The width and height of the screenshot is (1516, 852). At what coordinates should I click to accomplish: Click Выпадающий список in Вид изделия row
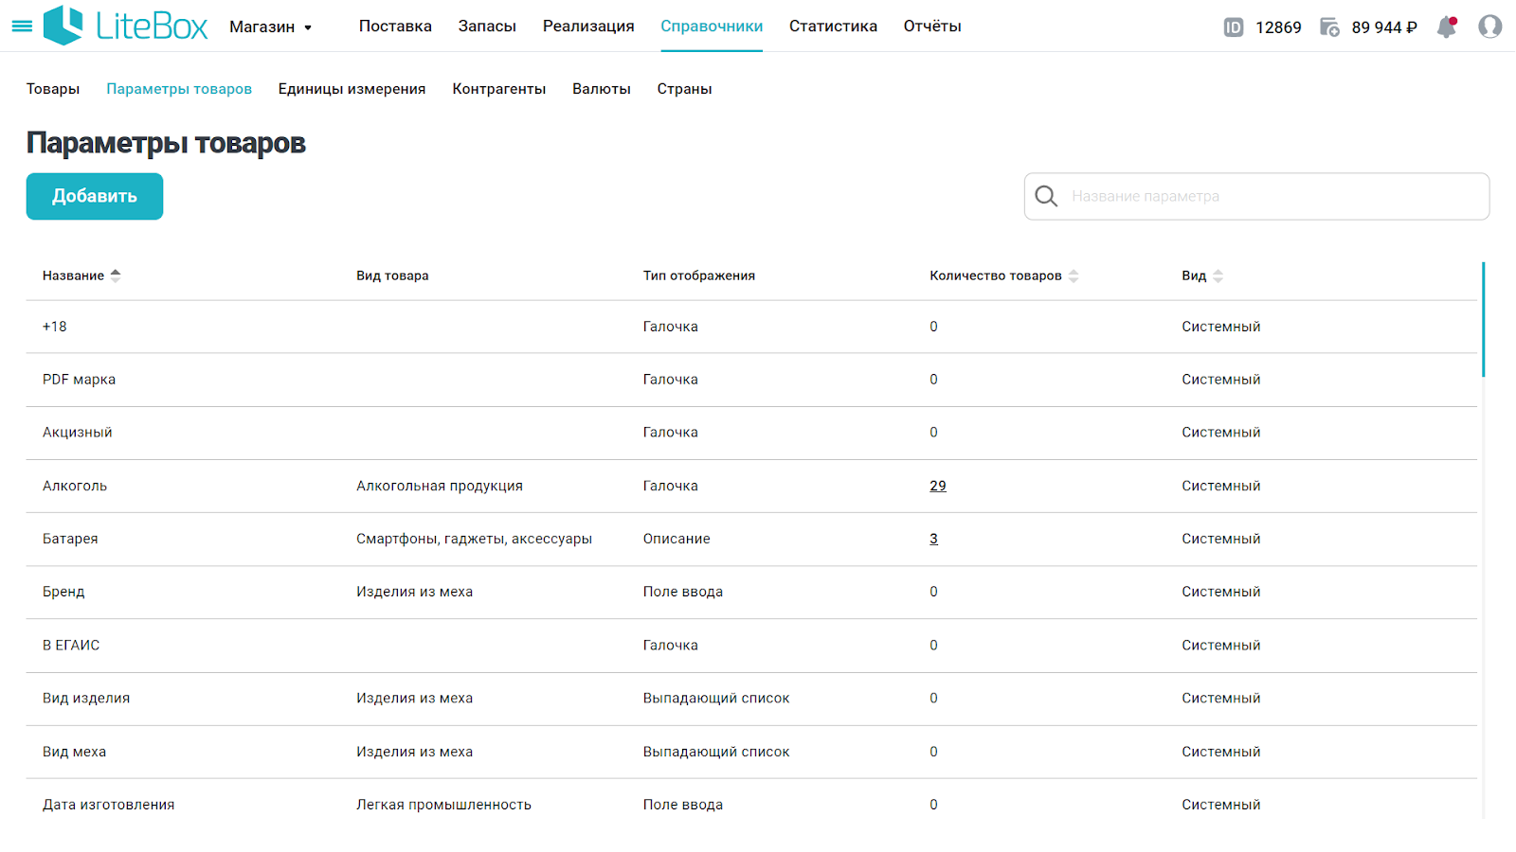[716, 698]
